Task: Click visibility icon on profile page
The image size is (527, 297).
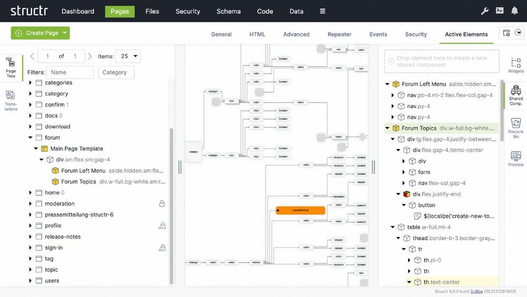Action: click(x=162, y=226)
